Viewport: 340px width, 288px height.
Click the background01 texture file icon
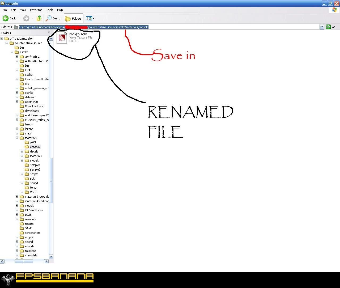coord(62,37)
